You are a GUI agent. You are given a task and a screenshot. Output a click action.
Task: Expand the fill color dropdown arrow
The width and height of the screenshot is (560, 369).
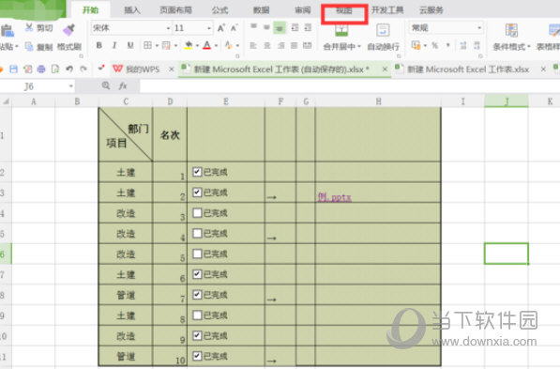point(197,46)
